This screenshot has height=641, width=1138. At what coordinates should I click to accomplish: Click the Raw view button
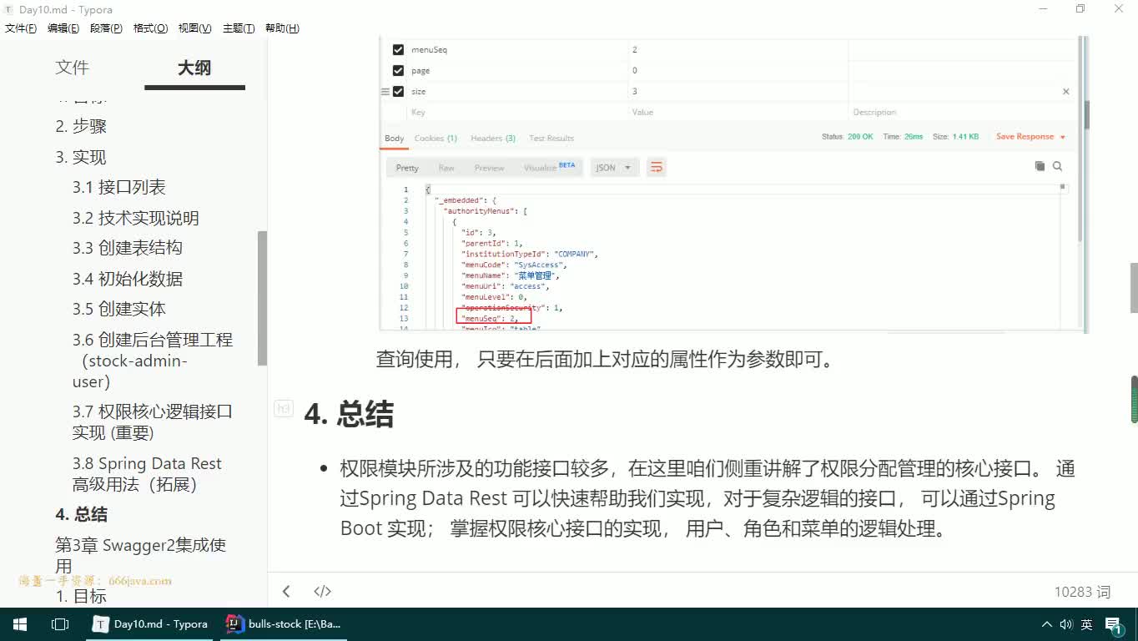pyautogui.click(x=446, y=168)
